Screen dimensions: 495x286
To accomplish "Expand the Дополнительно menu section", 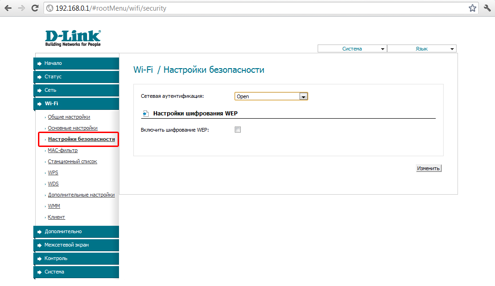I will click(x=76, y=232).
